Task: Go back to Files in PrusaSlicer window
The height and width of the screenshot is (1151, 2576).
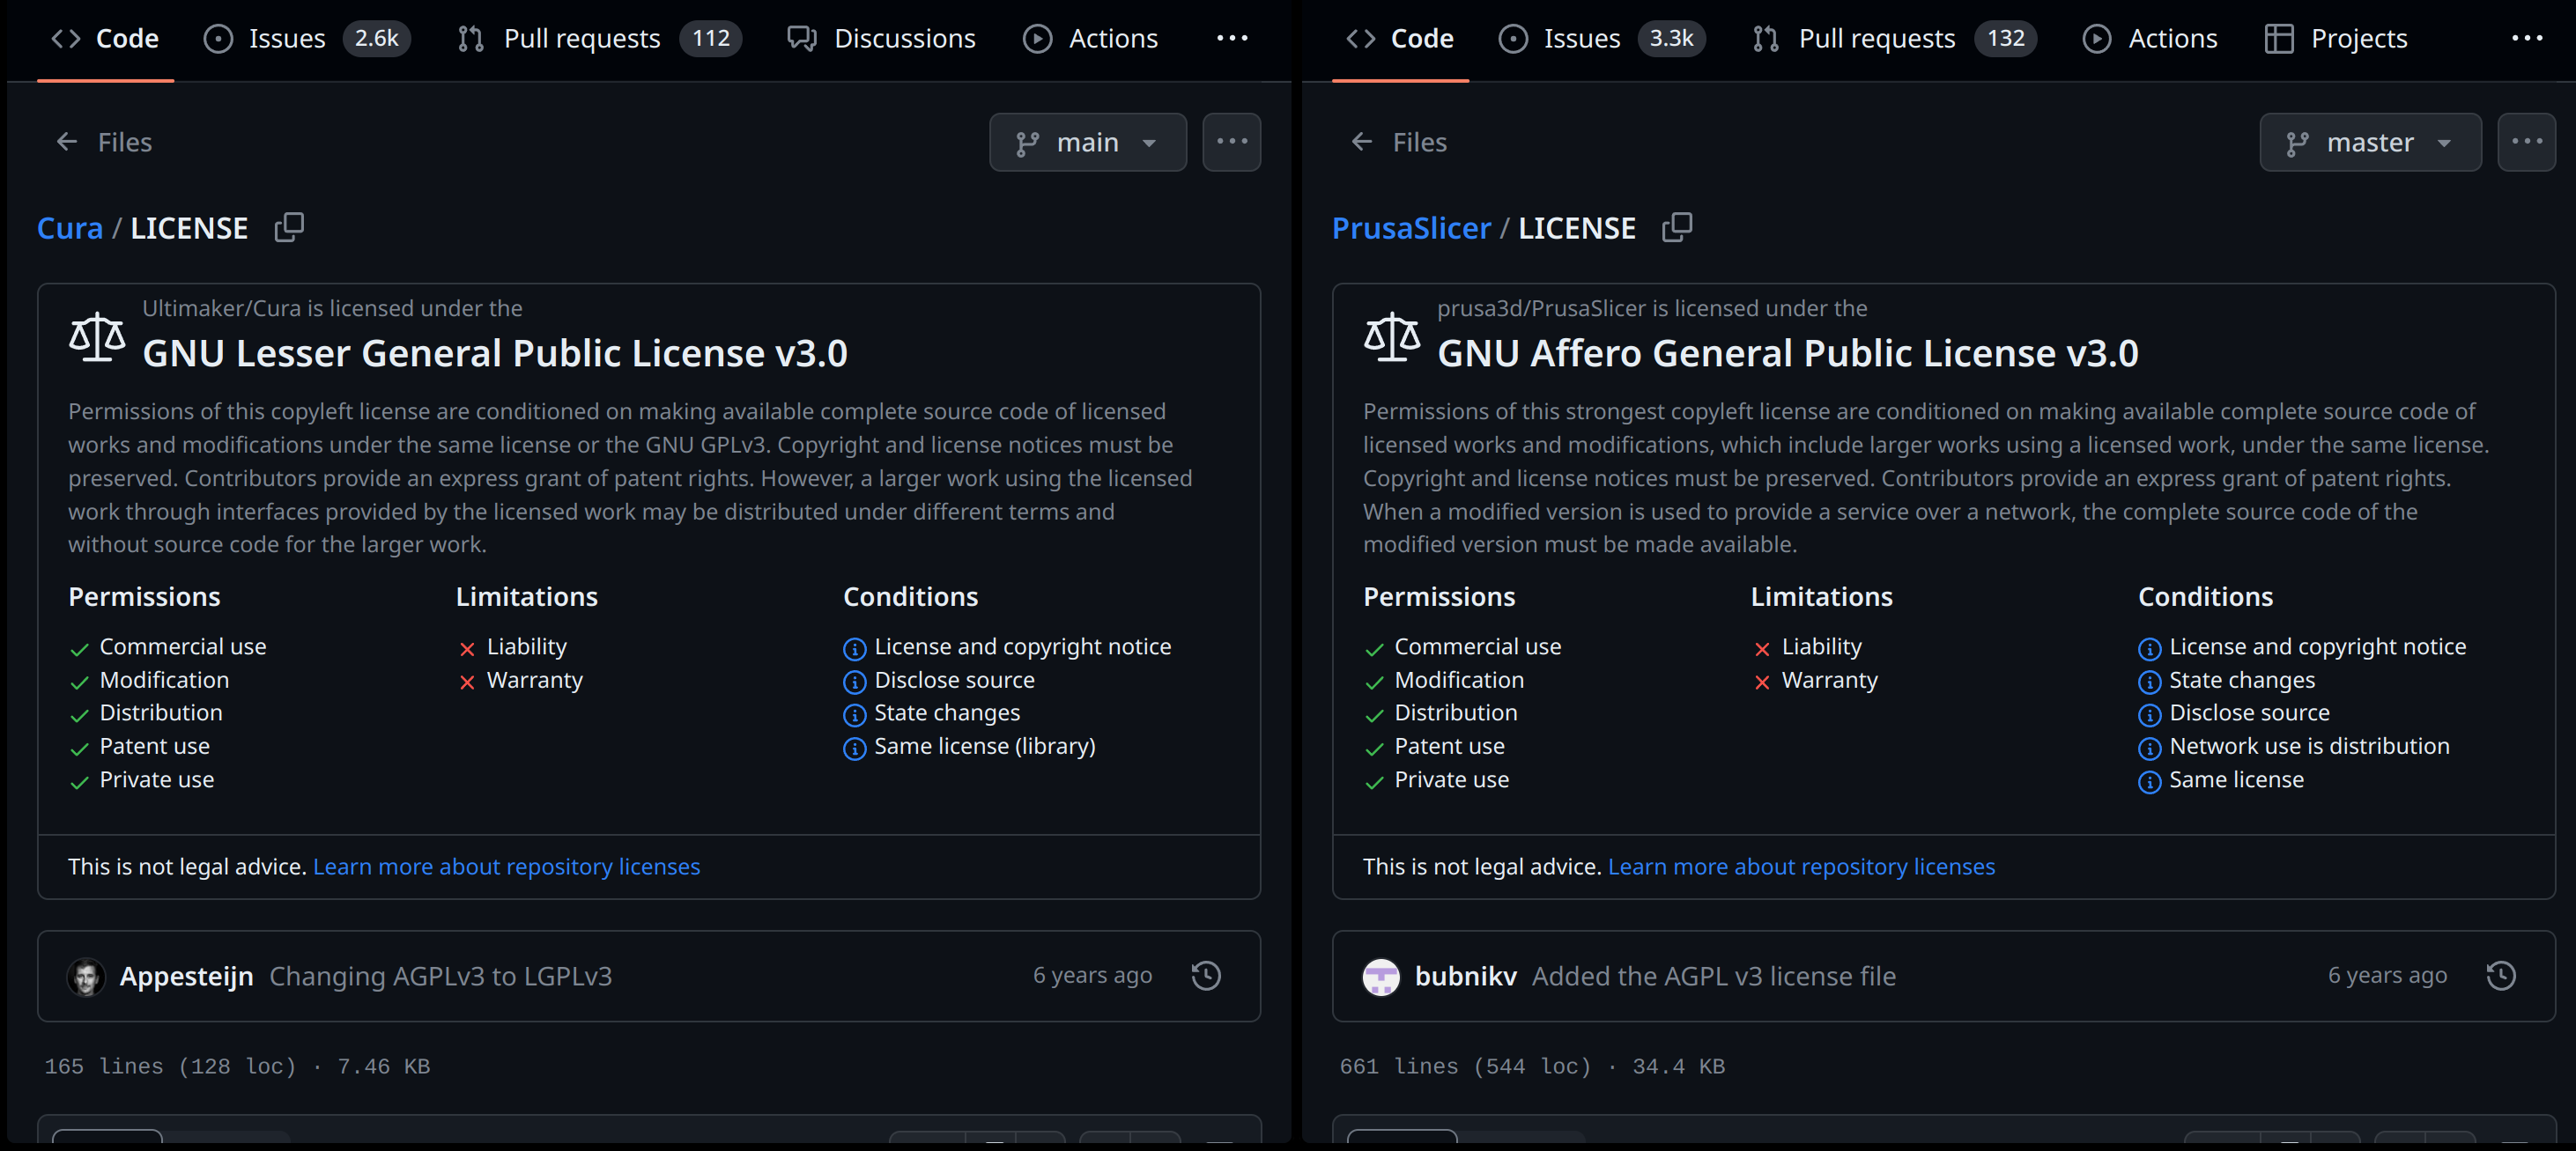Action: pyautogui.click(x=1399, y=142)
